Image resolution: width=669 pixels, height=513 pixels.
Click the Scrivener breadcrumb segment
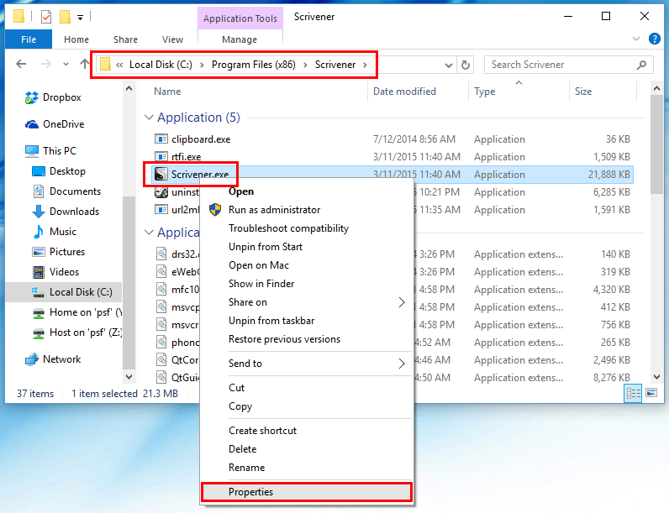click(x=335, y=65)
